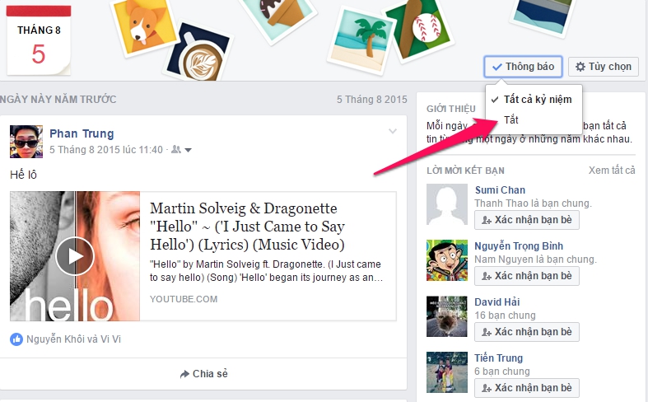The height and width of the screenshot is (402, 648).
Task: Open Nguyễn Trọng Bình's profile link
Action: coord(519,246)
